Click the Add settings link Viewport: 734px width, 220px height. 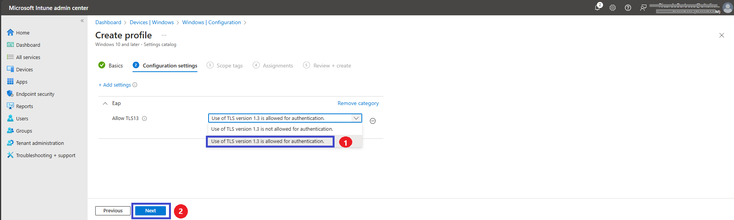point(115,85)
